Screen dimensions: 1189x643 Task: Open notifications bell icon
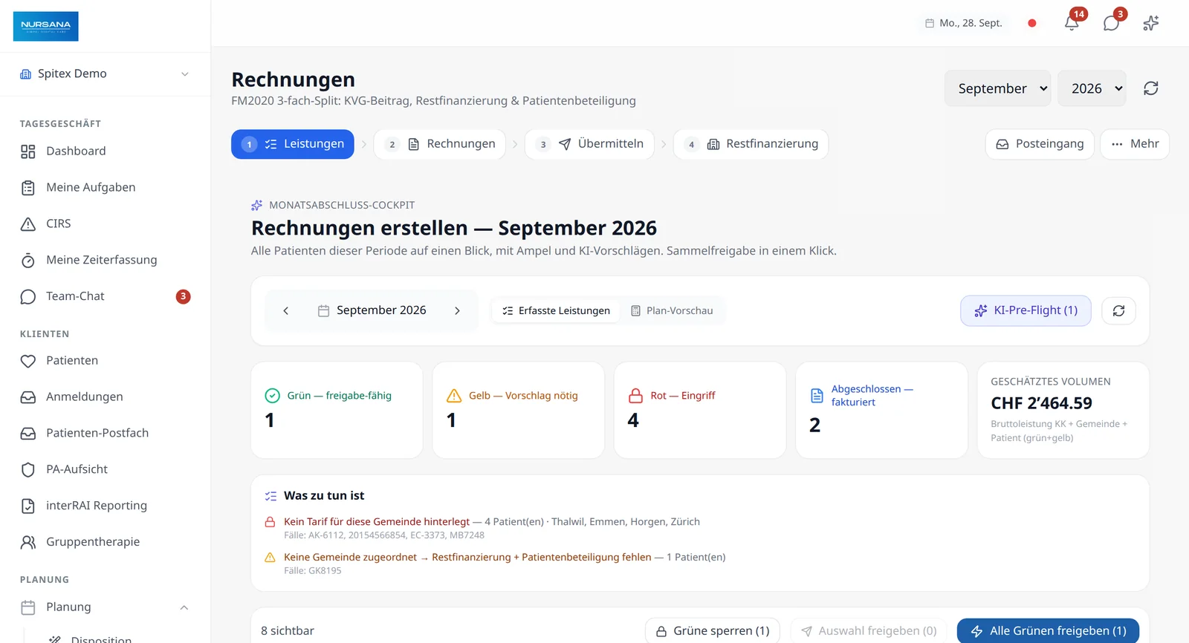(1072, 23)
